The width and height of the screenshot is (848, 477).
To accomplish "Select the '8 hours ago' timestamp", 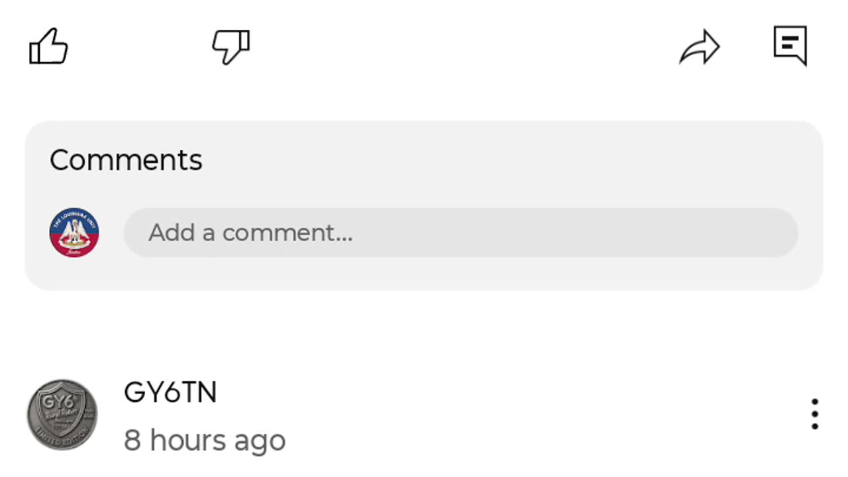I will pyautogui.click(x=205, y=440).
